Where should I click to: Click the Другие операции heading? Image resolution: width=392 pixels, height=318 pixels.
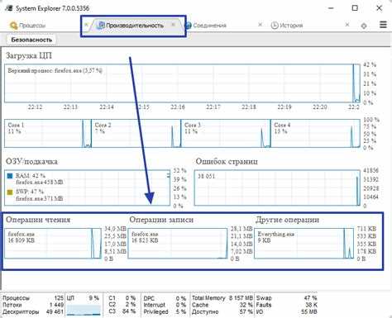pyautogui.click(x=287, y=220)
